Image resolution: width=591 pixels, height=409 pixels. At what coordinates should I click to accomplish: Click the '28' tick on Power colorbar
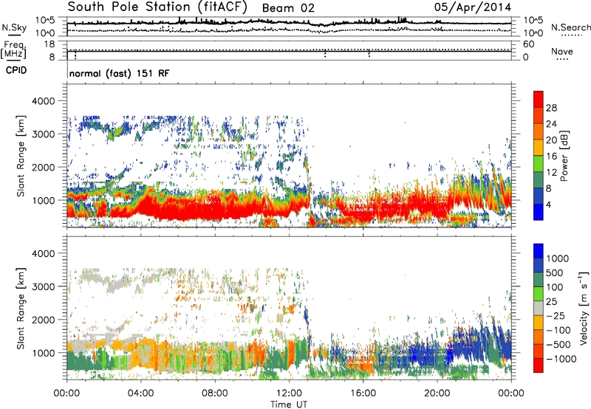(551, 108)
